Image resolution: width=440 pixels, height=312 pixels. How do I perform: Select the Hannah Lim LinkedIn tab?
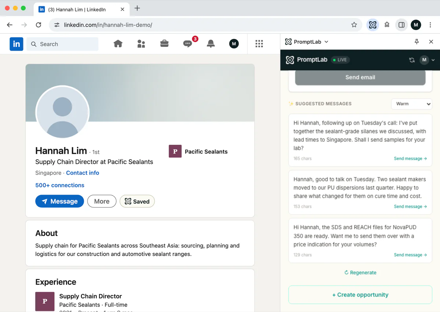(x=81, y=10)
